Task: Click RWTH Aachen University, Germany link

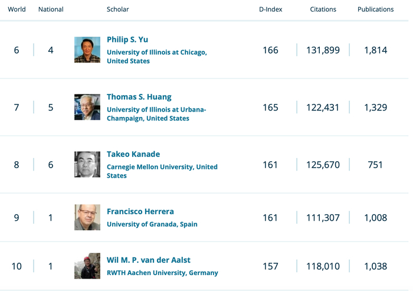Action: tap(162, 273)
